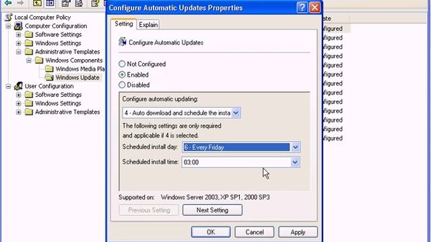Click the Apply button

point(298,232)
